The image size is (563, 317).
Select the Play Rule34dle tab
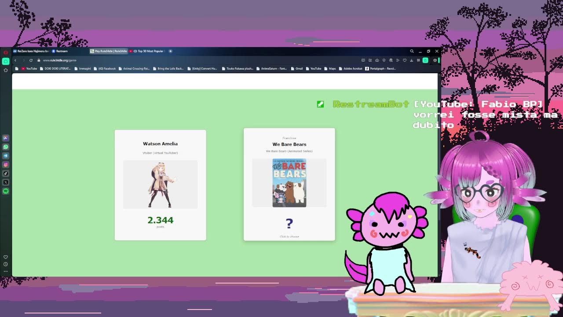(109, 51)
